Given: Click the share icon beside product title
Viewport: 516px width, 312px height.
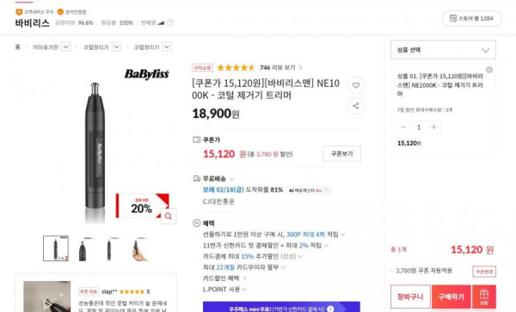Looking at the screenshot, I should [356, 106].
